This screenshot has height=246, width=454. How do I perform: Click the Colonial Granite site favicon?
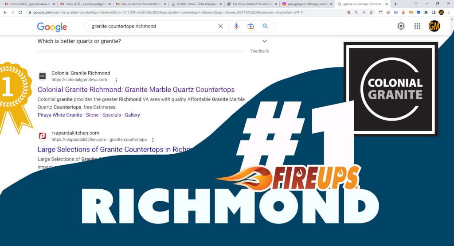click(x=43, y=76)
